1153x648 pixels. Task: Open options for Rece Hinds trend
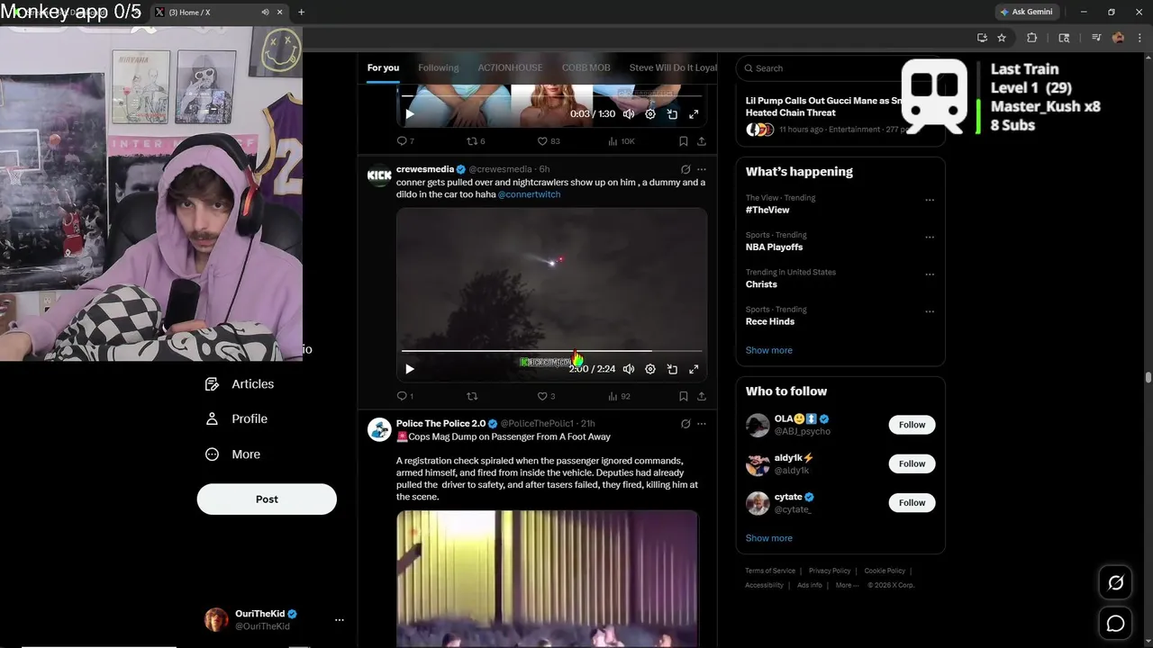click(930, 312)
